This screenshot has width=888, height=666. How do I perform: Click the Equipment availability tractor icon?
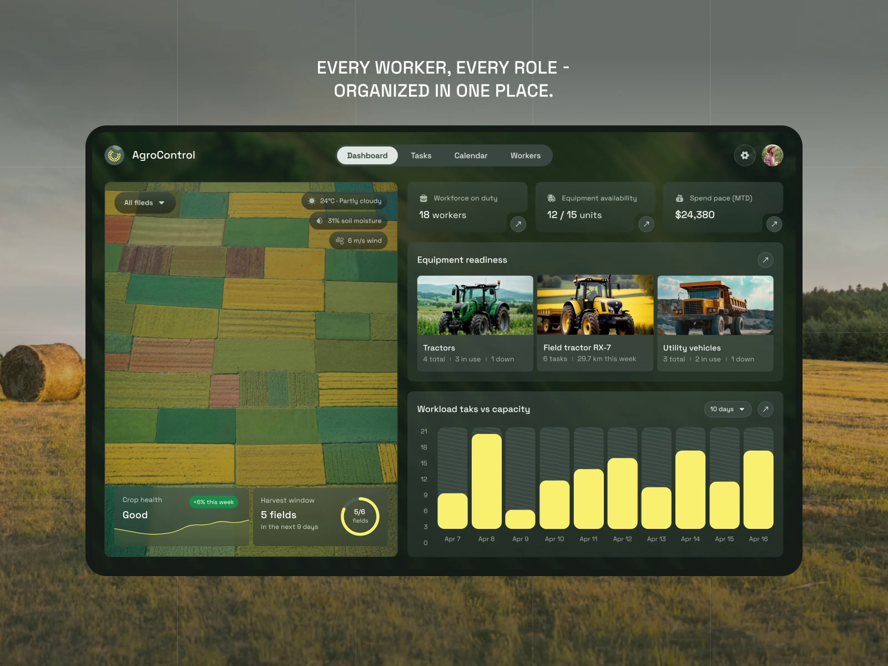coord(551,198)
